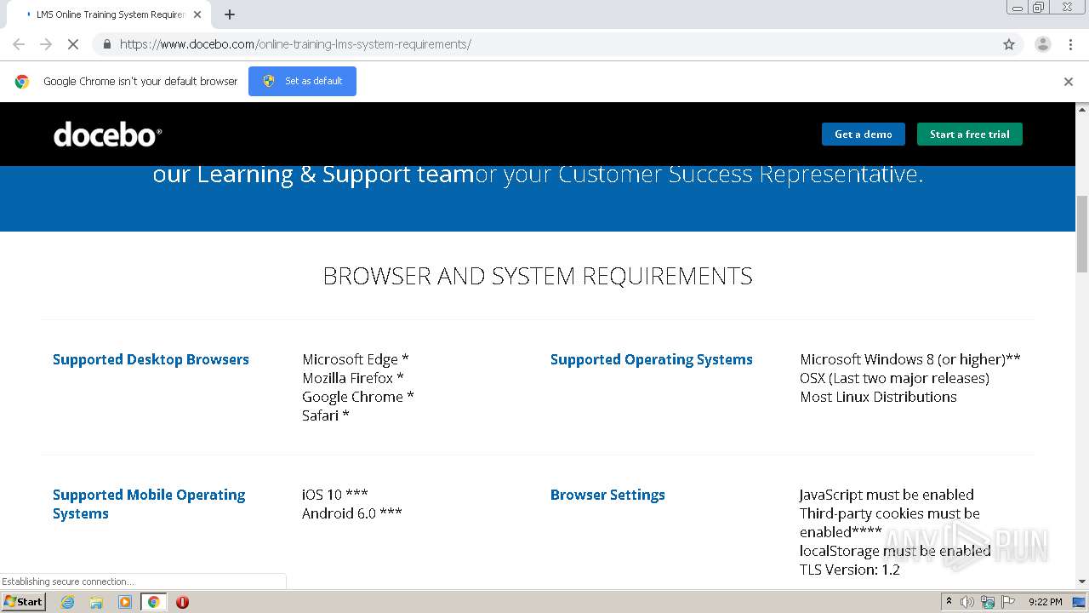This screenshot has width=1089, height=613.
Task: Click Microsoft Windows 8 (or higher) text
Action: 910,359
